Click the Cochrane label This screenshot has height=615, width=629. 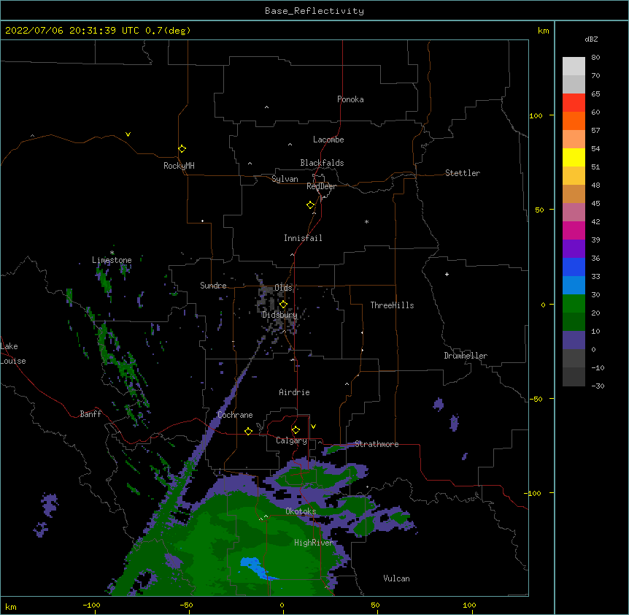tap(235, 415)
